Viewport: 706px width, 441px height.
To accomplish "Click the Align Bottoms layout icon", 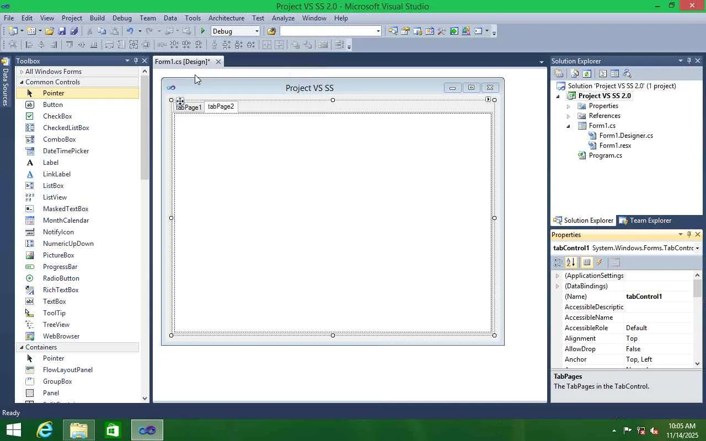I will pos(94,45).
